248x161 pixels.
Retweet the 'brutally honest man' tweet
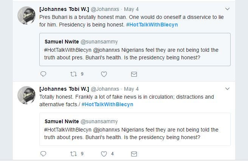(73, 74)
